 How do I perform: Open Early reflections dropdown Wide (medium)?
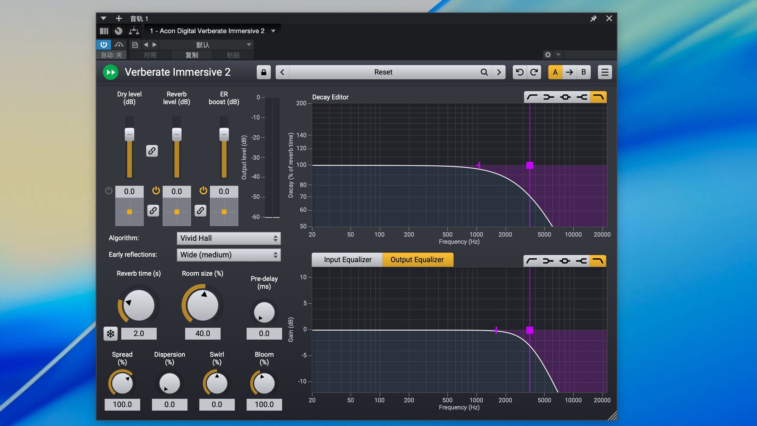229,255
